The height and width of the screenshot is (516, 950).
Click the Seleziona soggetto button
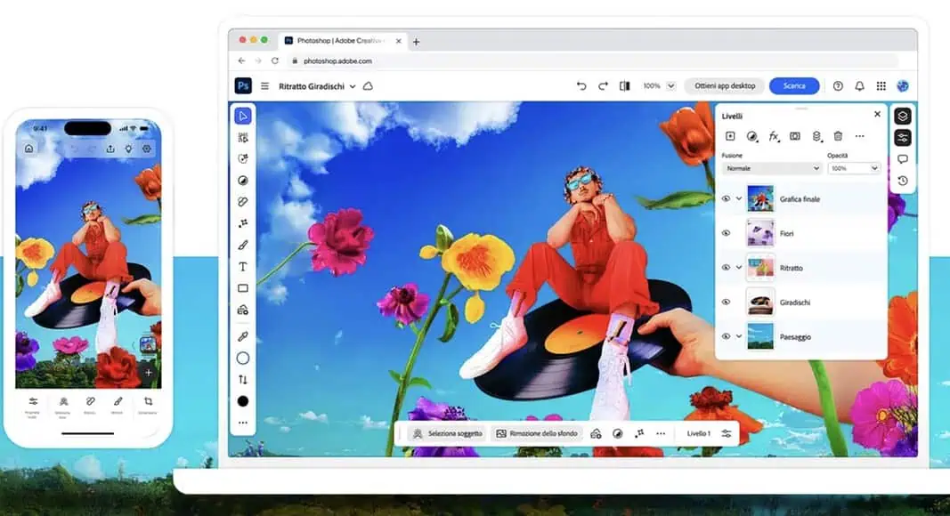click(x=447, y=433)
